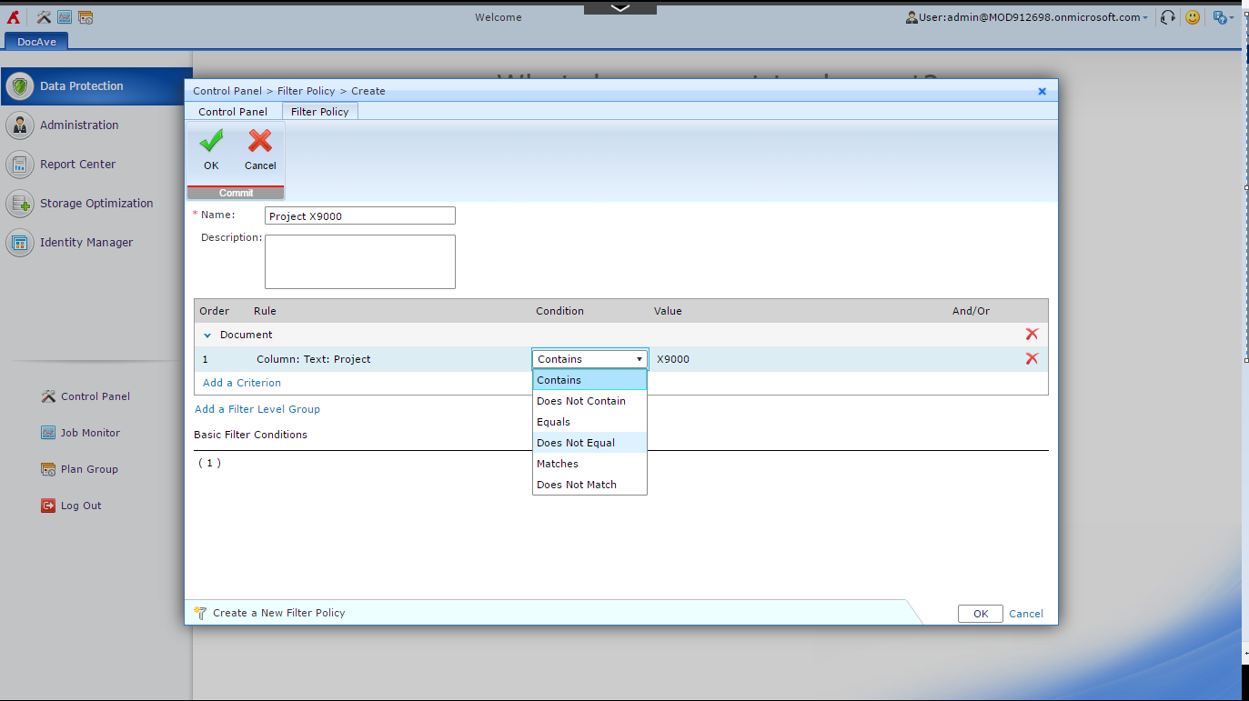Open Plan Group icon in top toolbar
Screen dimensions: 1249x701
point(86,17)
